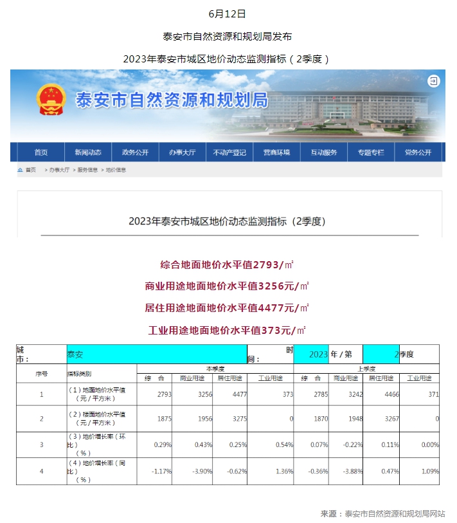Click the cell value 1875
Viewport: 457px width, 523px height.
[x=165, y=419]
